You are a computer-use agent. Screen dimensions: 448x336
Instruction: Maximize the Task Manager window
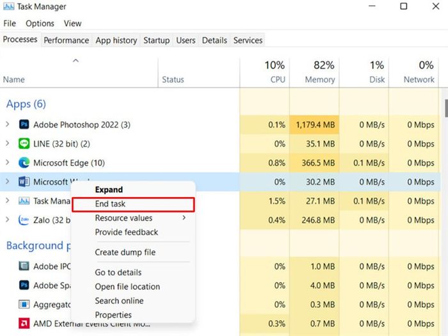point(403,6)
